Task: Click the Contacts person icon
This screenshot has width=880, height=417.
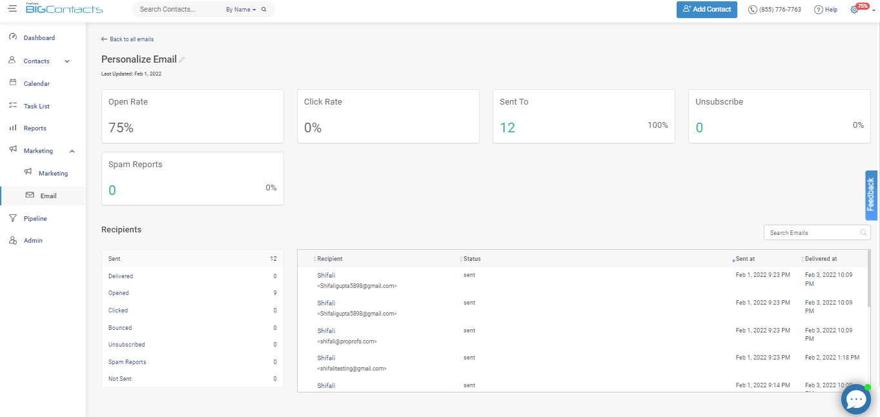Action: [x=12, y=61]
